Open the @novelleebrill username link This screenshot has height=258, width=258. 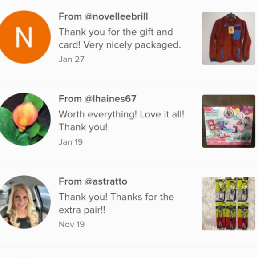tap(116, 16)
